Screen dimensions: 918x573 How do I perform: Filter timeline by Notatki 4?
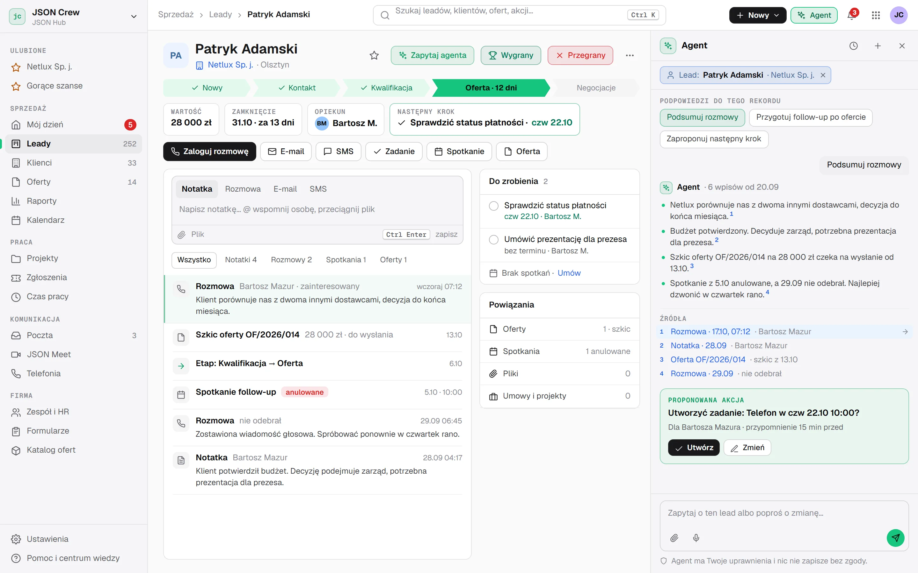pos(241,260)
